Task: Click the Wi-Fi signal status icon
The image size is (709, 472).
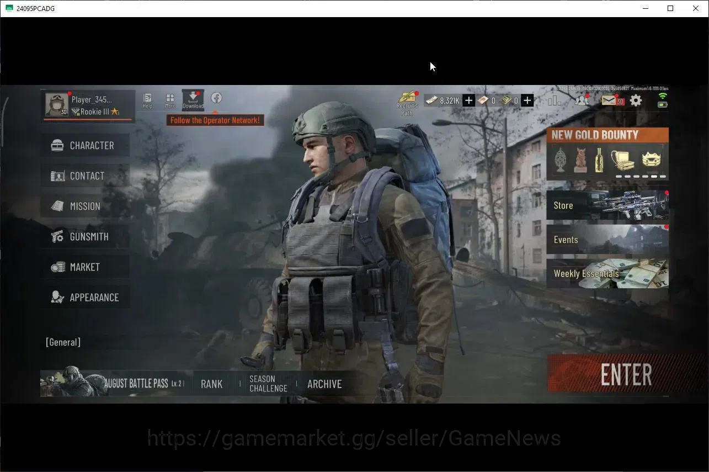Action: point(663,96)
